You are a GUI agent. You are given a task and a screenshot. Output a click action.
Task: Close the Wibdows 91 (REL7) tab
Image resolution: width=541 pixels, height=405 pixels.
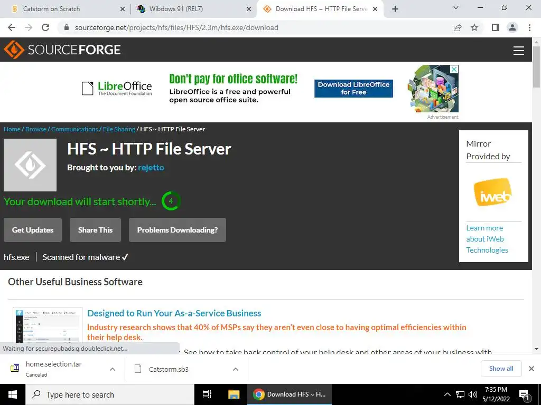click(x=249, y=9)
